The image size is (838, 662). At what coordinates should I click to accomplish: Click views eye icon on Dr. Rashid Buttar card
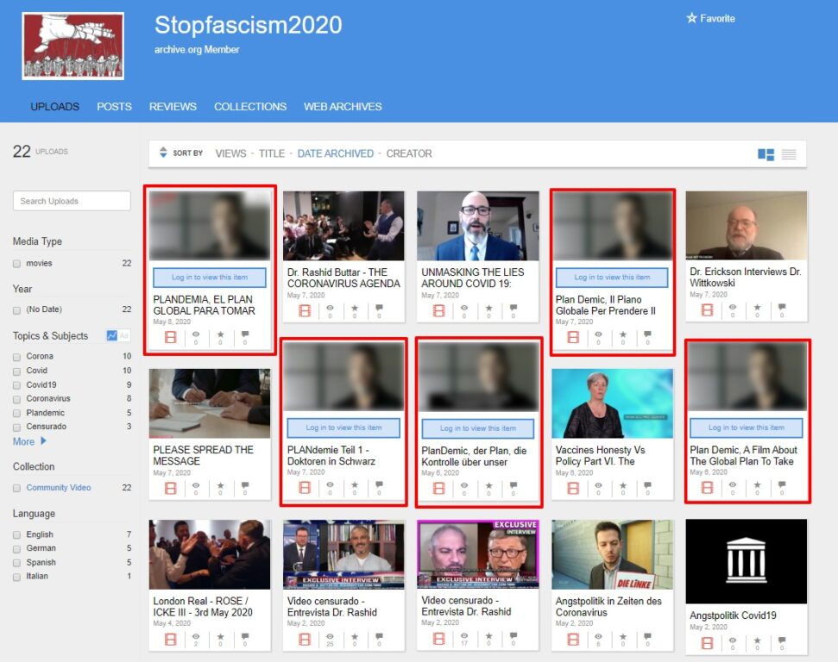coord(330,308)
